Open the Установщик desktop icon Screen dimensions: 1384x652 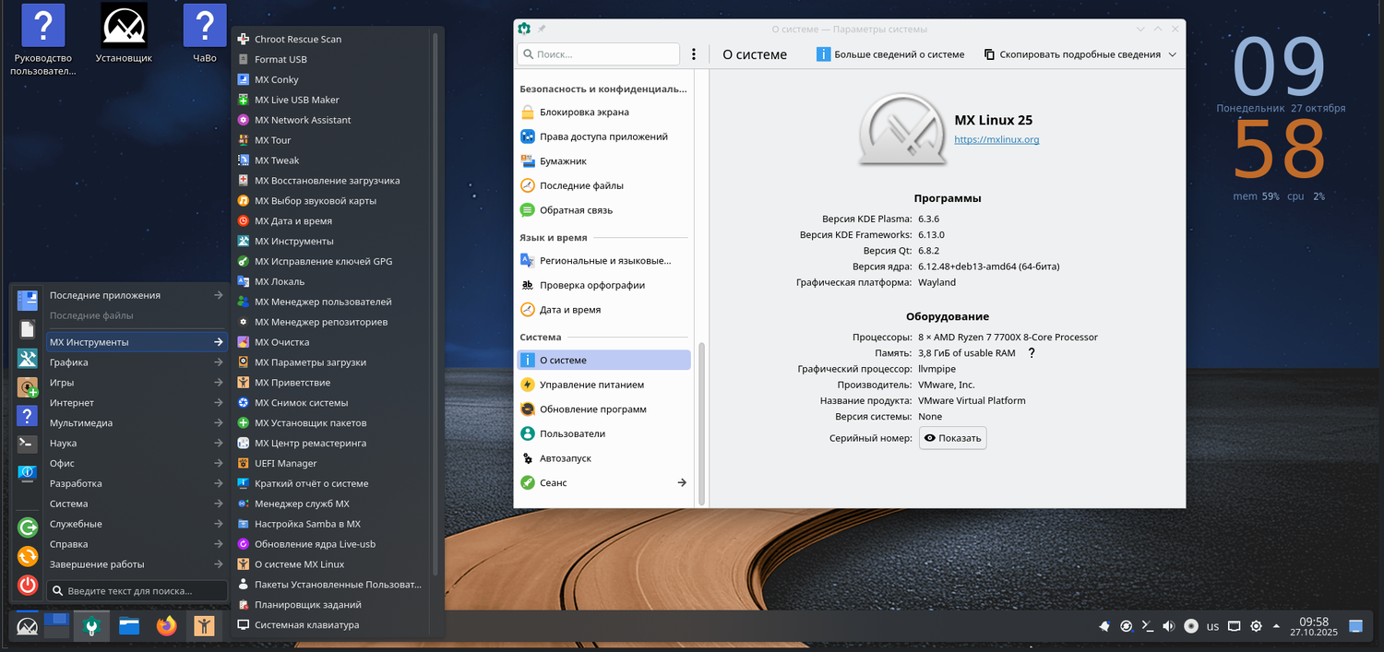click(124, 35)
